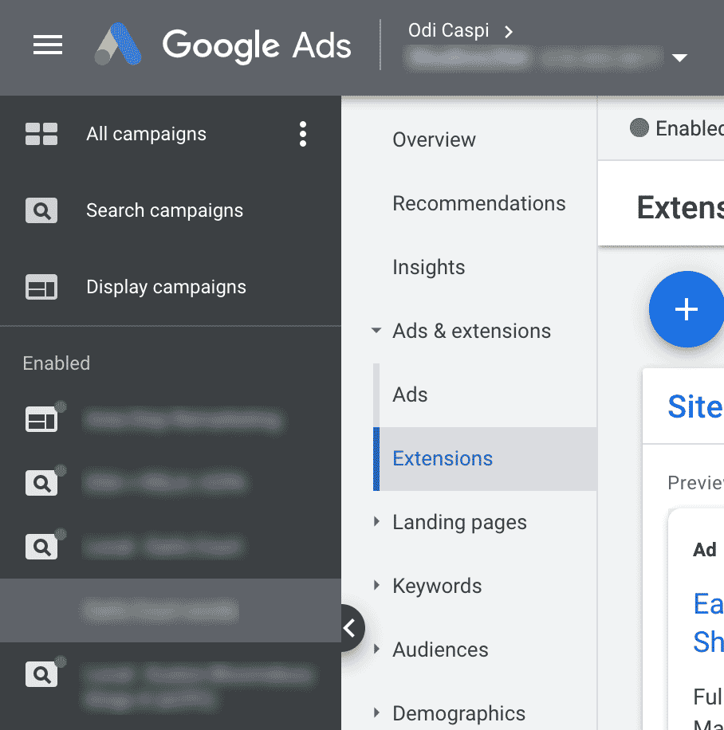The width and height of the screenshot is (724, 730).
Task: Click the Display campaigns icon
Action: tap(41, 287)
